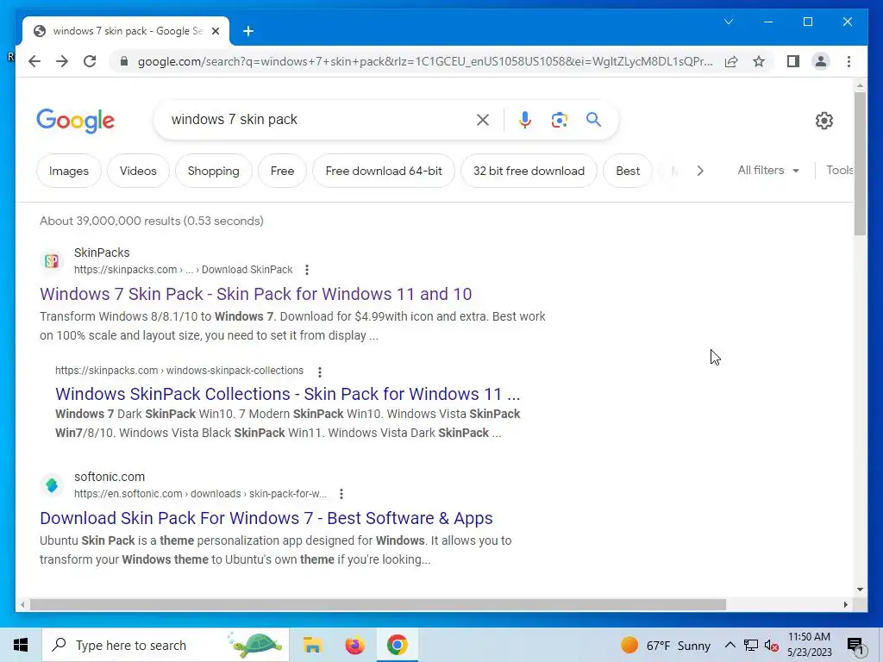Open the Windows Start menu
This screenshot has height=662, width=883.
tap(21, 645)
